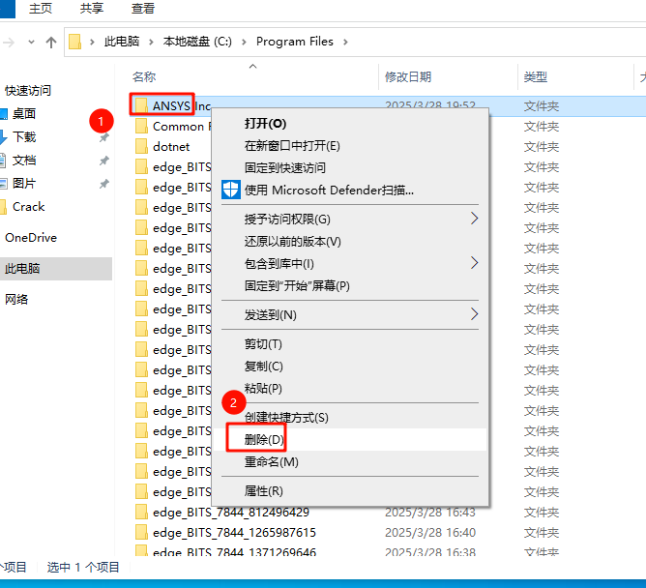Screen dimensions: 646x588
Task: Click date 2025/3/28 16:43
Action: [x=430, y=513]
